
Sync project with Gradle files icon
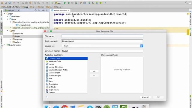(89, 3)
